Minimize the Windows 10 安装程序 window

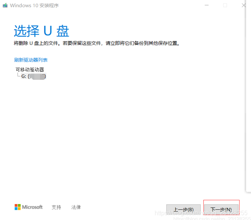click(x=207, y=5)
